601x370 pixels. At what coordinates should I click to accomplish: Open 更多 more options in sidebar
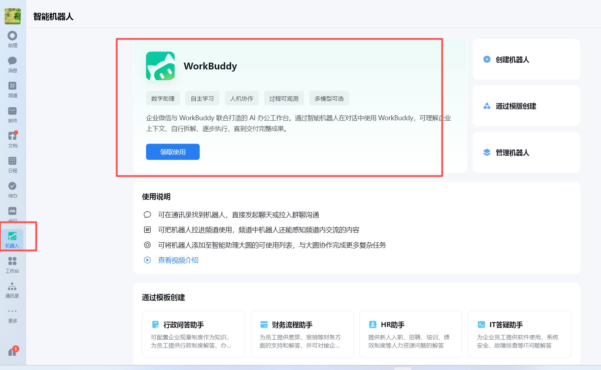click(13, 316)
